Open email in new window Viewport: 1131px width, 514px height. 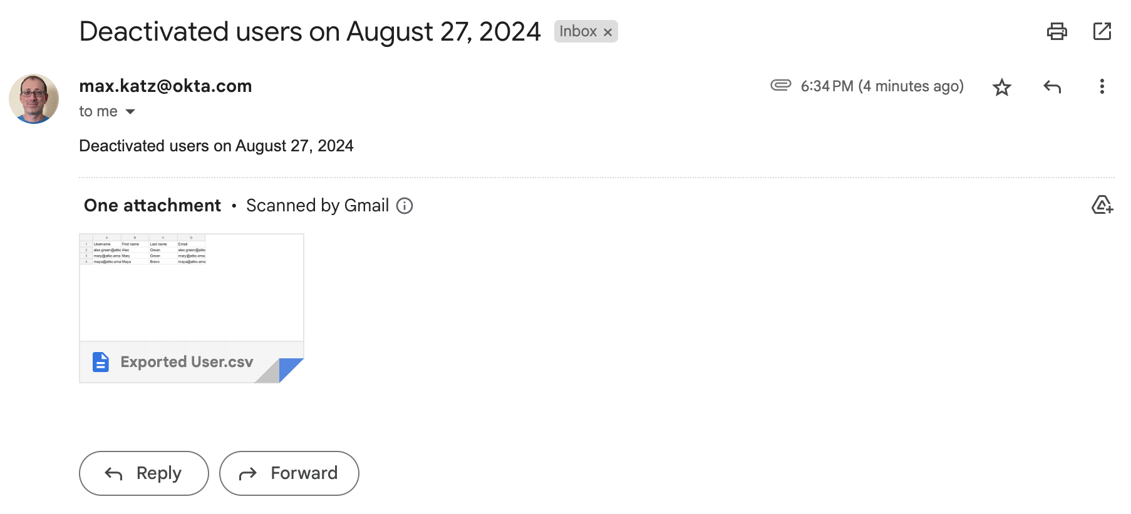click(x=1102, y=31)
